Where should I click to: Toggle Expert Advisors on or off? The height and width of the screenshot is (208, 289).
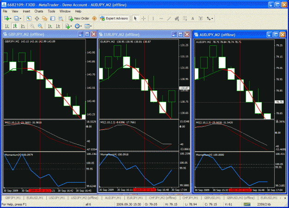click(114, 18)
